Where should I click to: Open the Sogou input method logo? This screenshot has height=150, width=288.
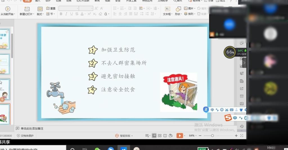point(228,118)
